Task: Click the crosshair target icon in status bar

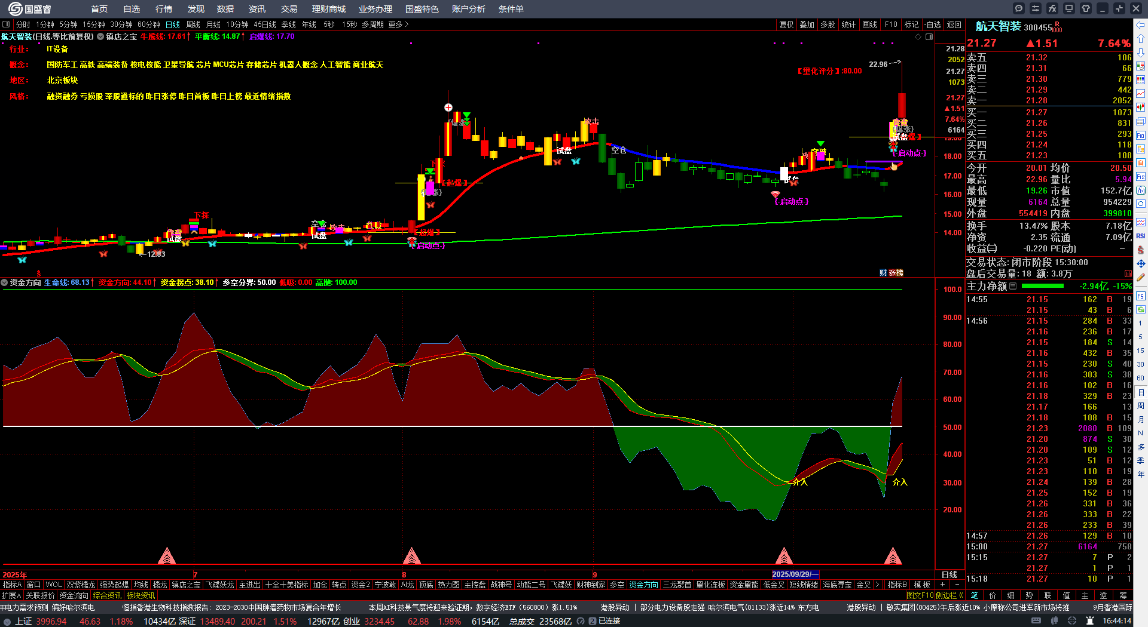Action: (1072, 621)
